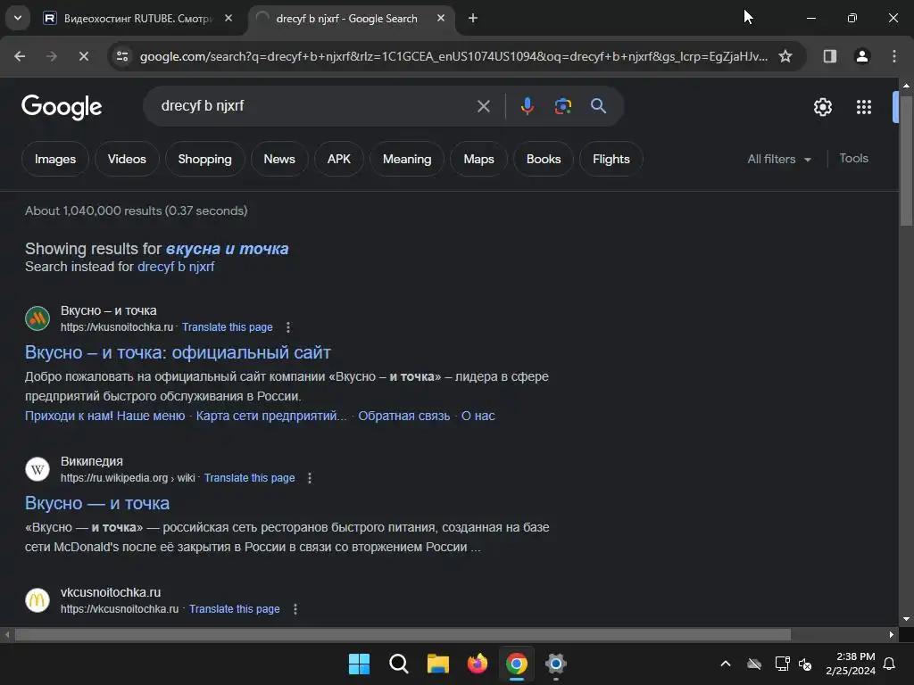This screenshot has width=914, height=685.
Task: Bookmark this page with star icon
Action: 785,56
